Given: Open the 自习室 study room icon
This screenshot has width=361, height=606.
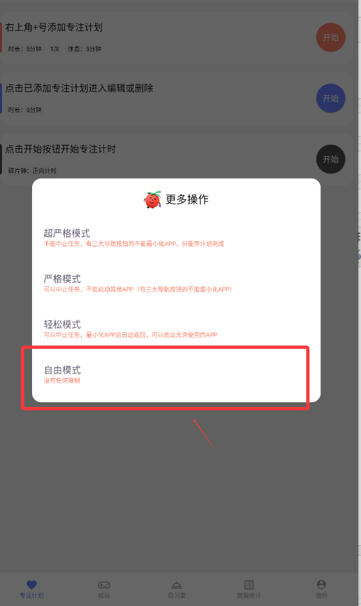Looking at the screenshot, I should [x=177, y=585].
